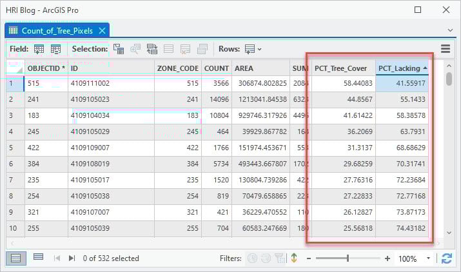
Task: Go to last record button
Action: pos(72,258)
